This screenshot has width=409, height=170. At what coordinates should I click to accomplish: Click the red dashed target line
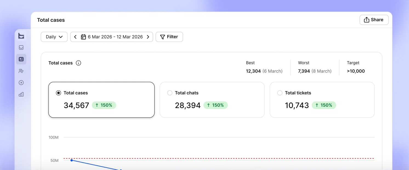pos(219,158)
